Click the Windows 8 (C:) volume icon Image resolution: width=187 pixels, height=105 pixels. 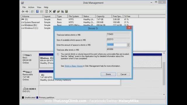coord(23,28)
